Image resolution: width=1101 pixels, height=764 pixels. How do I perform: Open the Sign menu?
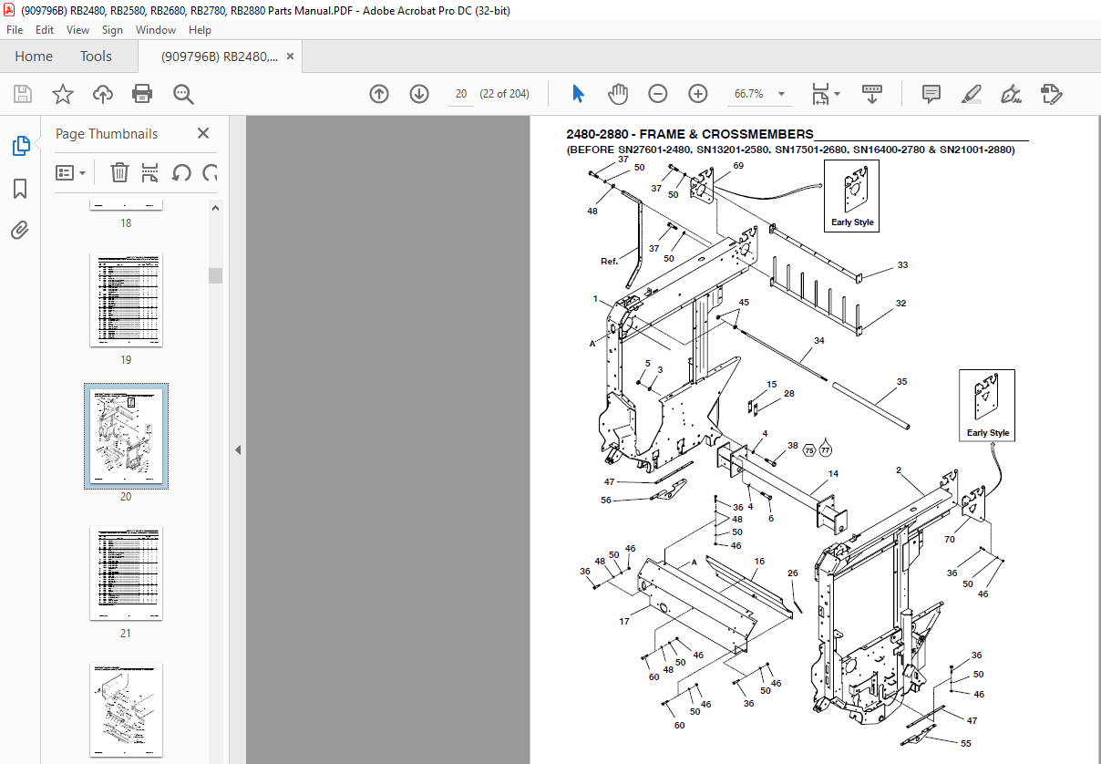click(x=112, y=30)
